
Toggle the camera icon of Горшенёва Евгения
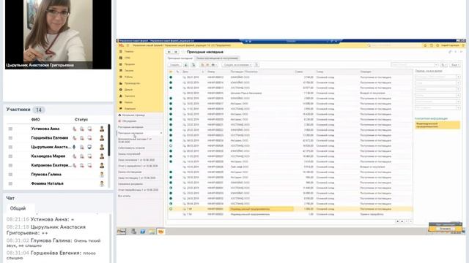pos(82,138)
